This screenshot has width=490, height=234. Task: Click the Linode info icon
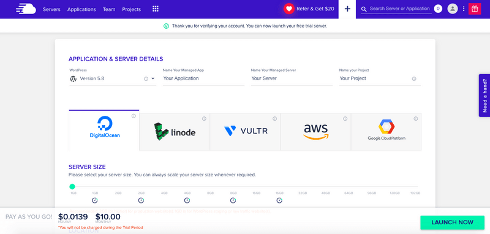click(x=204, y=119)
